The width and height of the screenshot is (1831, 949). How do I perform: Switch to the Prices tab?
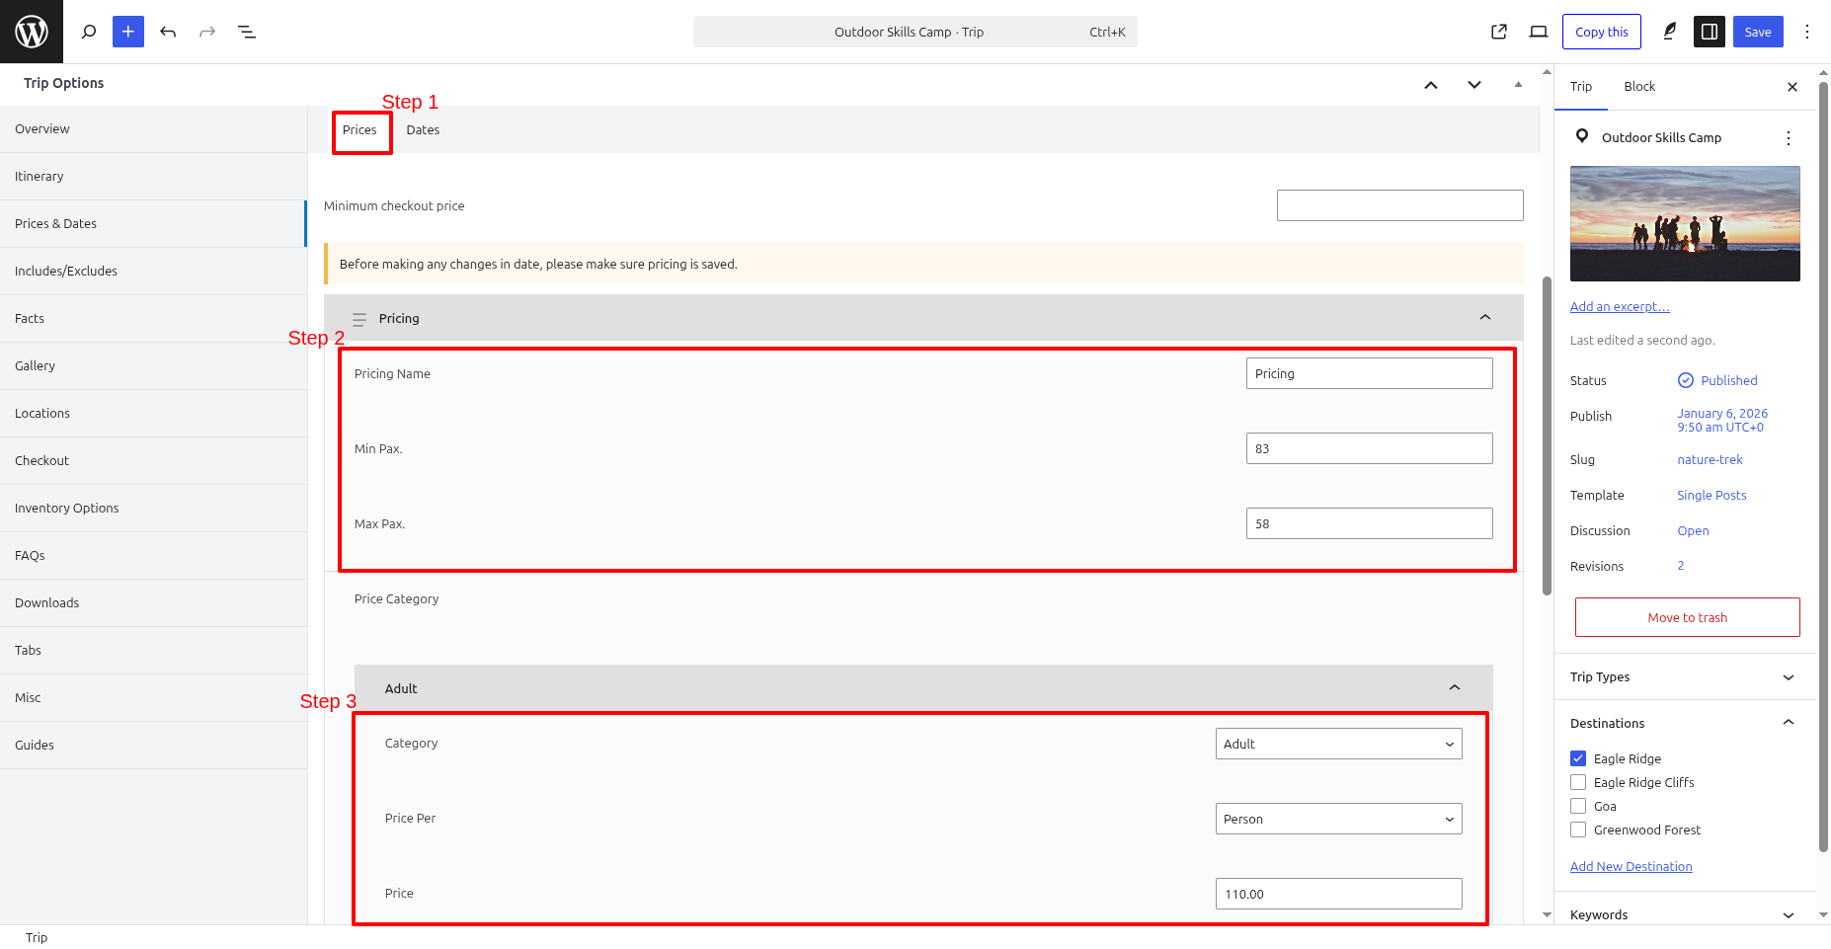359,130
